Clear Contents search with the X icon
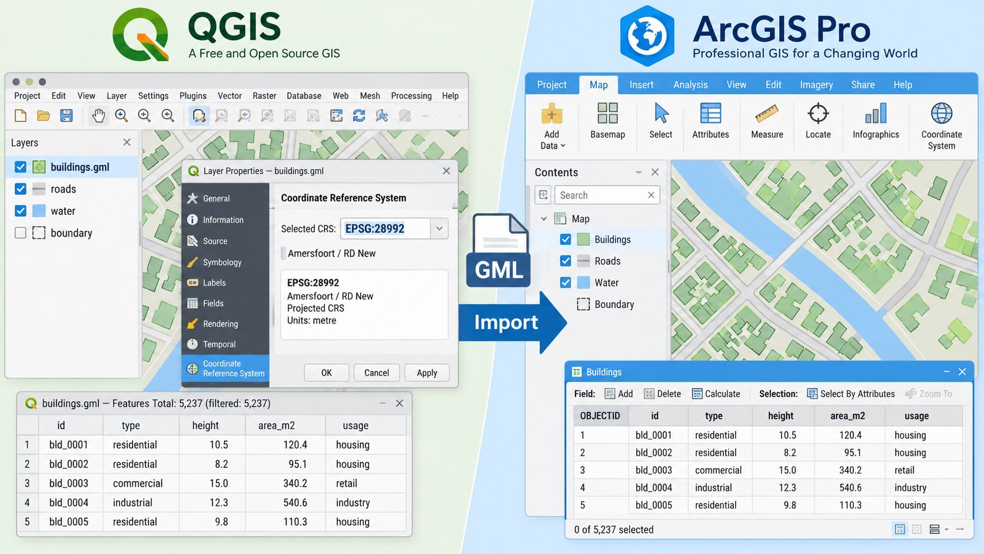This screenshot has width=984, height=554. [651, 195]
